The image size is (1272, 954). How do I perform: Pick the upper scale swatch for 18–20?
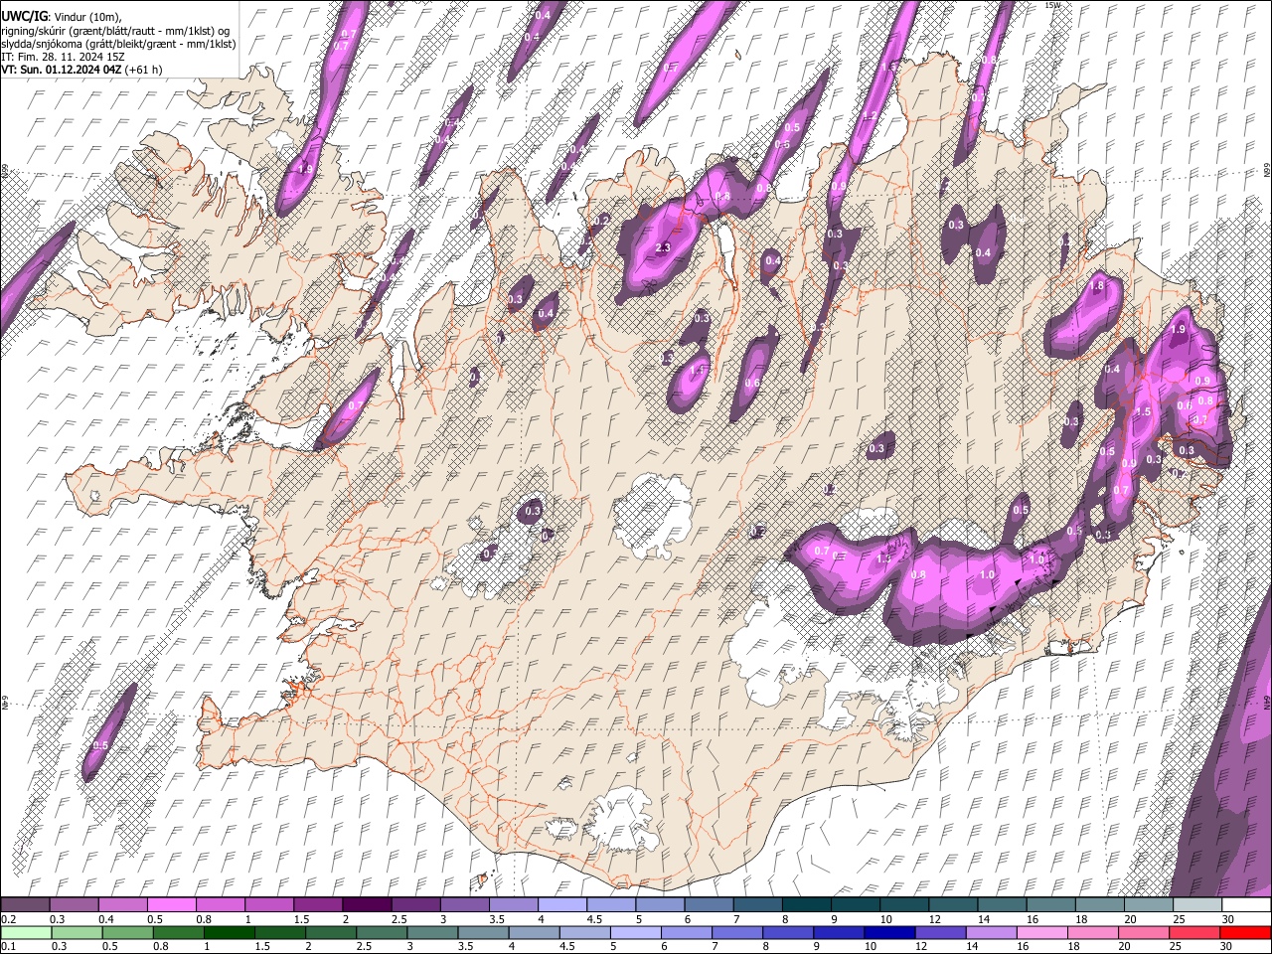(x=1098, y=905)
